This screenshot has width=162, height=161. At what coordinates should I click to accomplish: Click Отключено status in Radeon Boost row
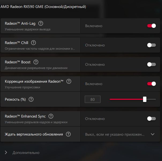click(x=95, y=65)
